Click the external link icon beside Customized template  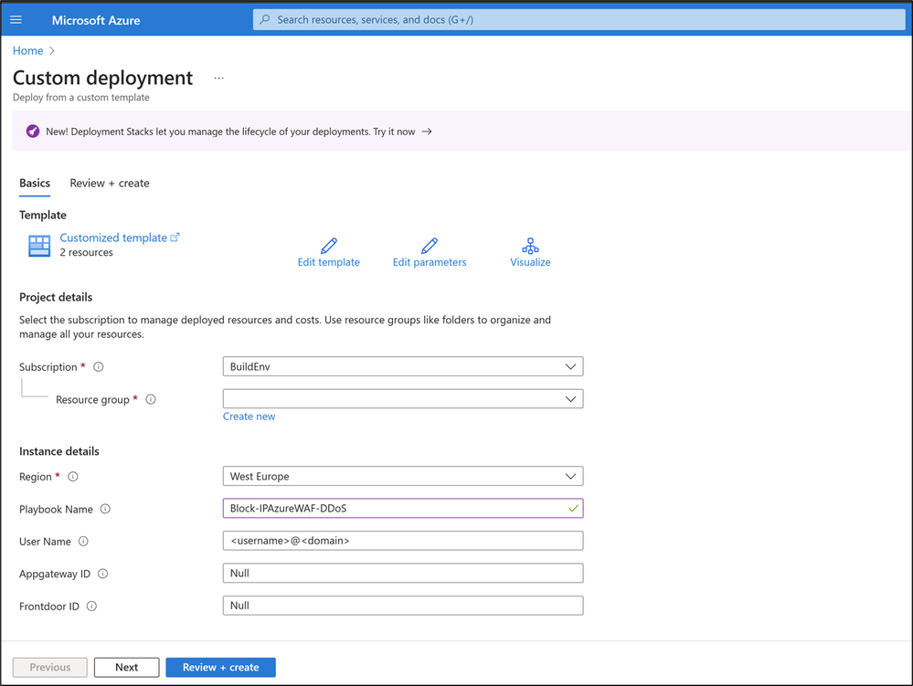[x=175, y=237]
